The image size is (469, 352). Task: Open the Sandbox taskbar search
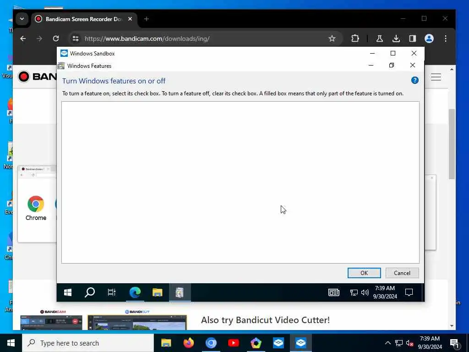point(89,292)
